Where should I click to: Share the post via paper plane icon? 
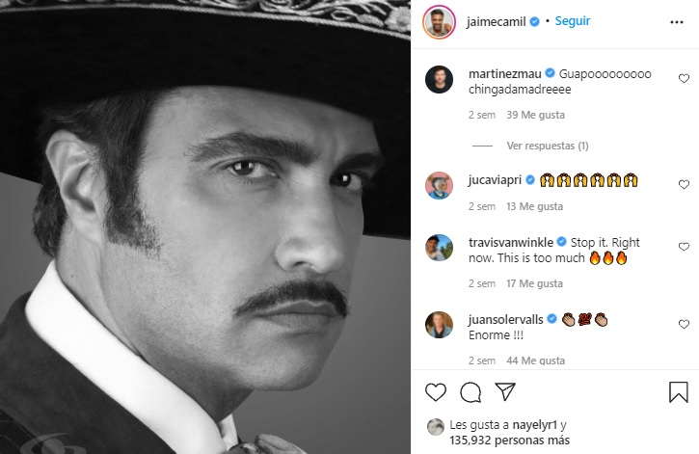pyautogui.click(x=504, y=392)
